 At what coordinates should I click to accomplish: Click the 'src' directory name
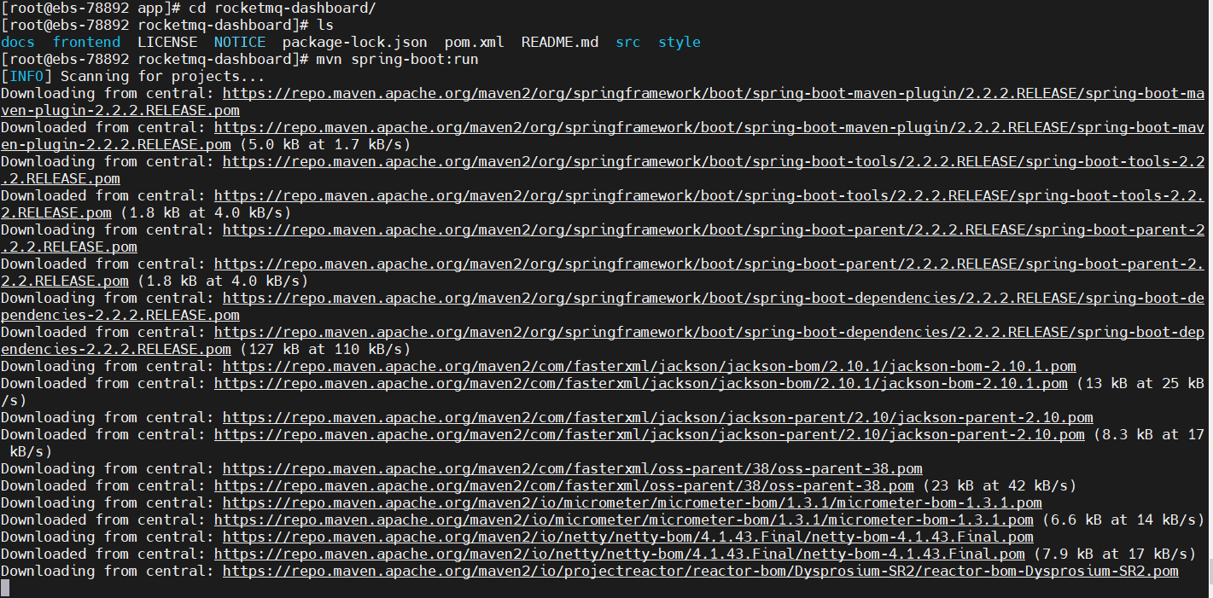coord(627,42)
